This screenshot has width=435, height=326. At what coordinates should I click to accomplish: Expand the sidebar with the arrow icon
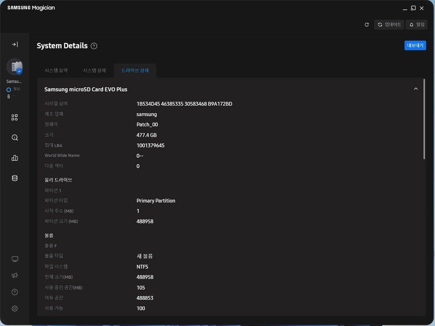click(x=15, y=44)
